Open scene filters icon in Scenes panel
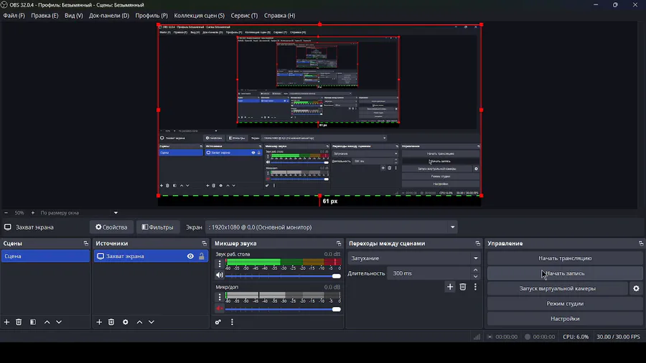646x363 pixels. 33,322
